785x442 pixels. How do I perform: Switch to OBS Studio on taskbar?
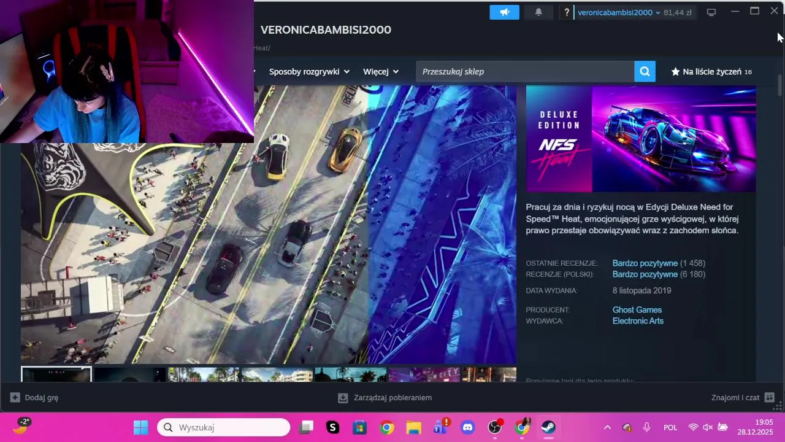click(x=495, y=427)
